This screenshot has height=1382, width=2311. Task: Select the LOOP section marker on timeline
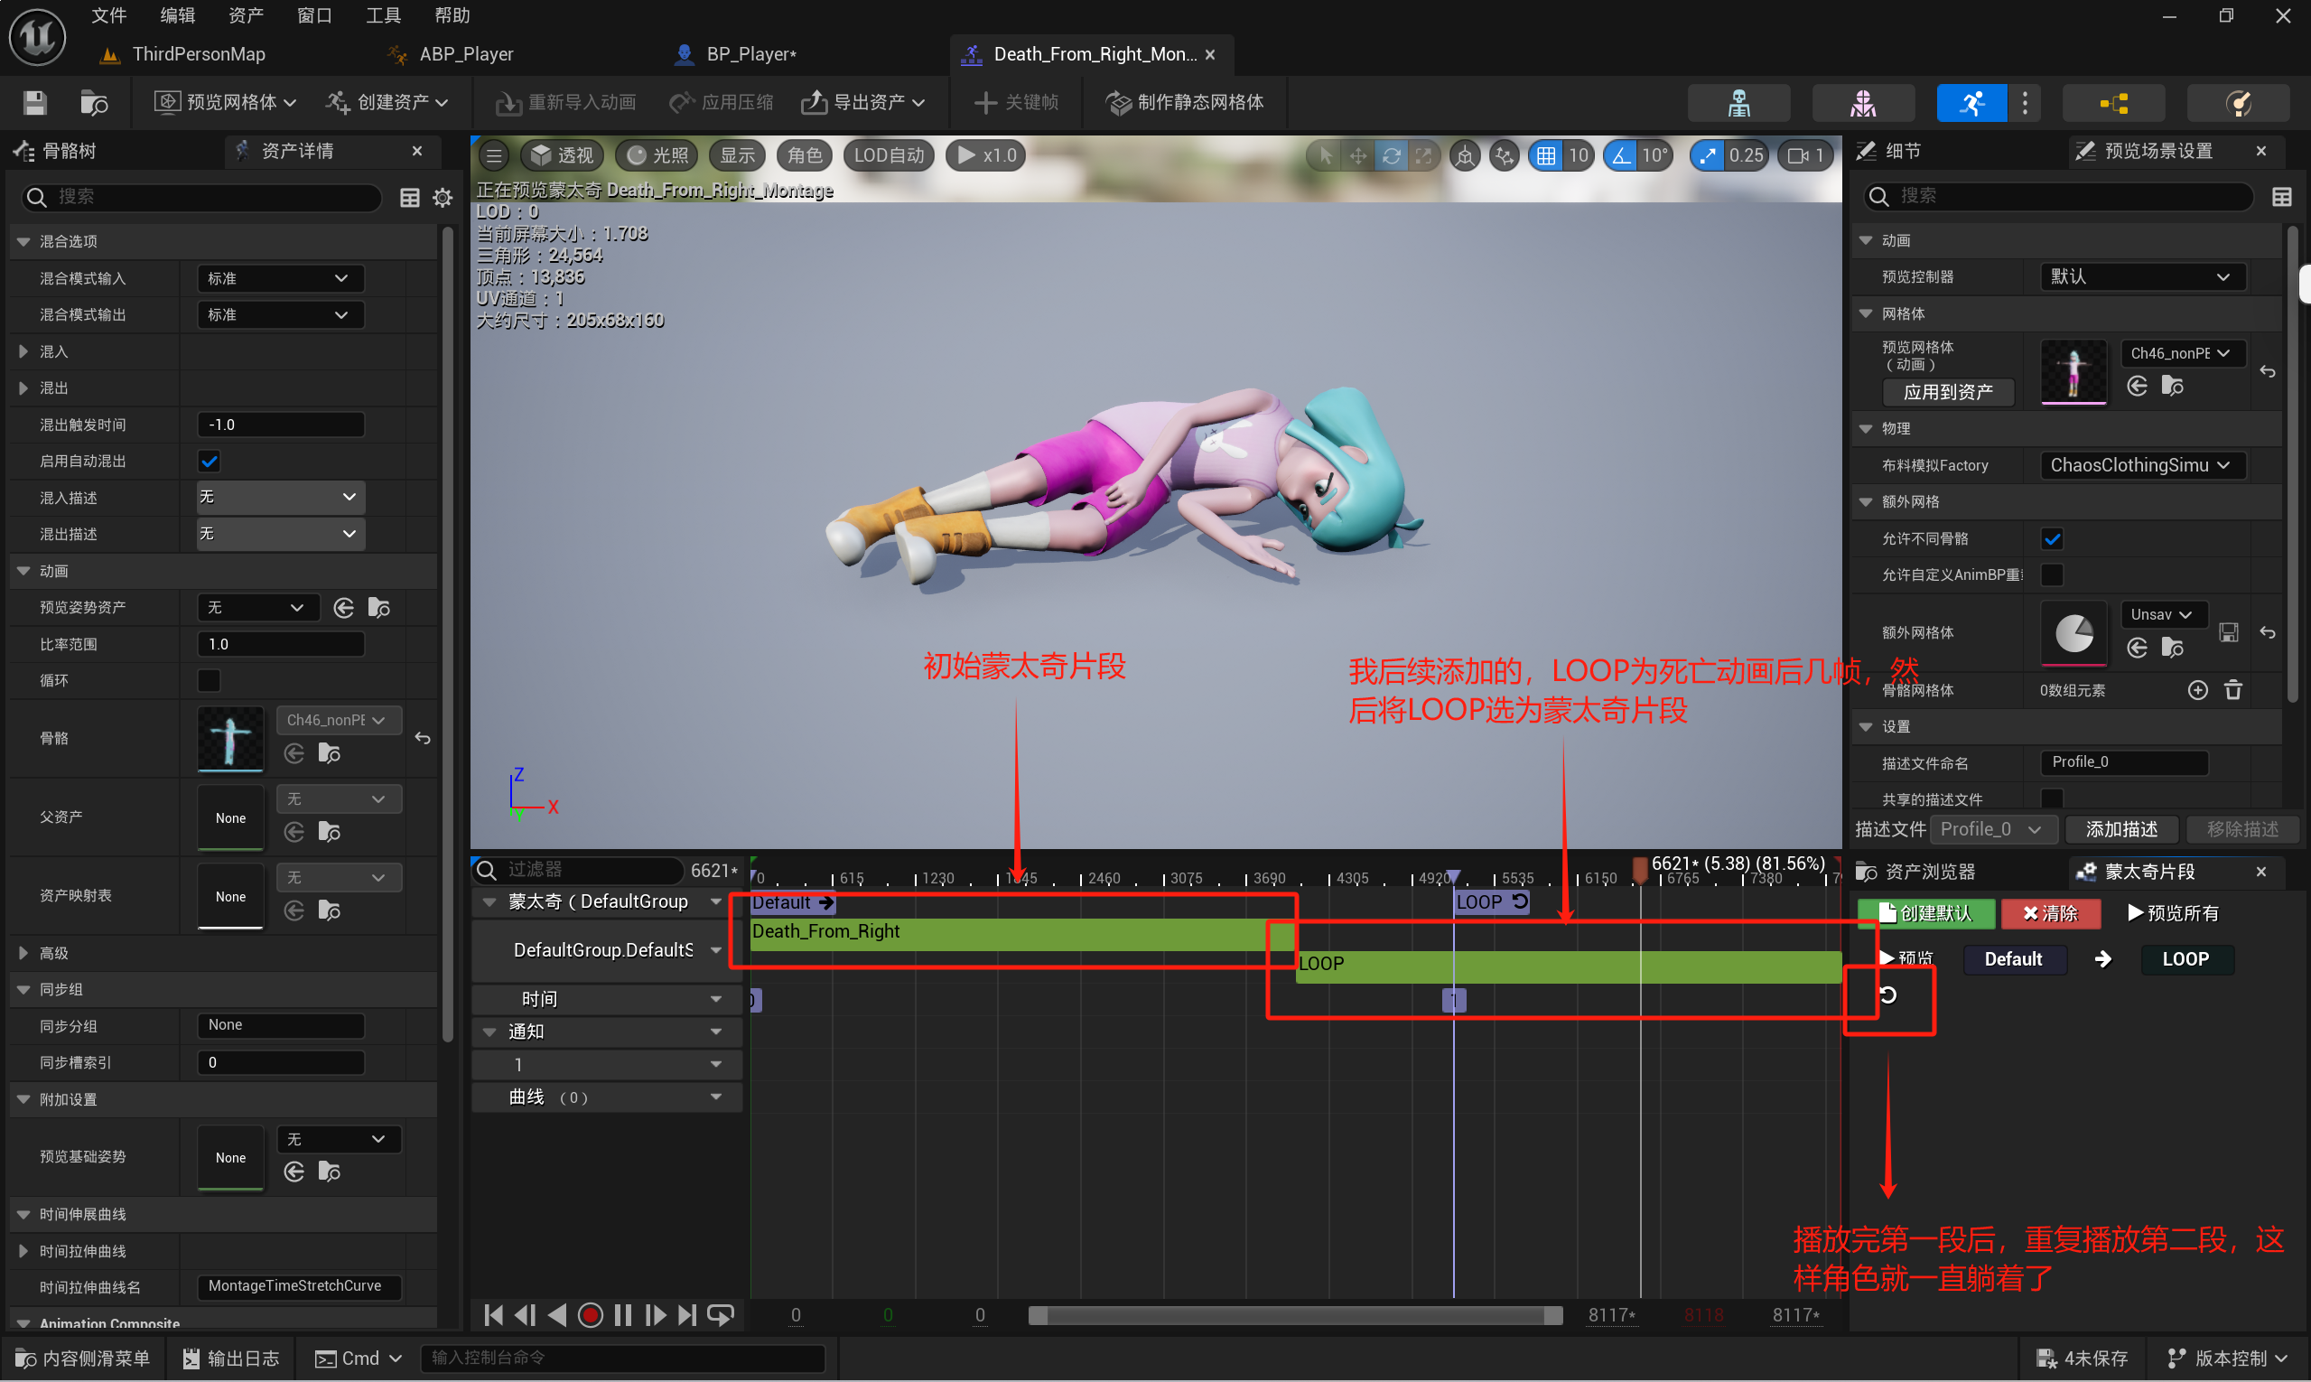click(1490, 901)
